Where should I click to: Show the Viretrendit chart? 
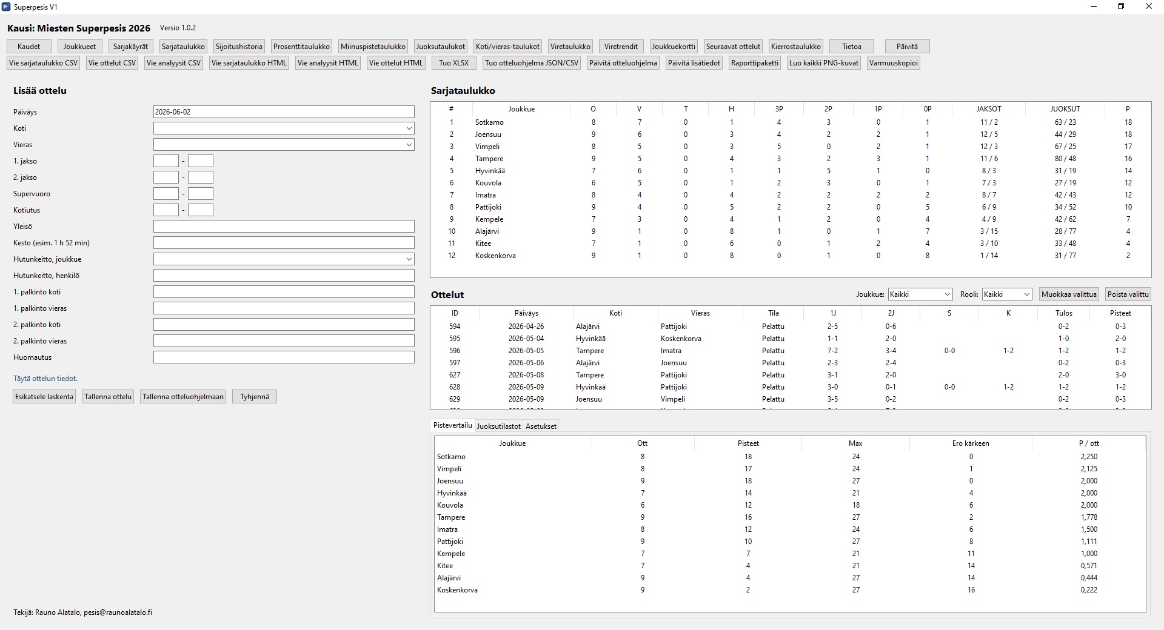[x=621, y=47]
